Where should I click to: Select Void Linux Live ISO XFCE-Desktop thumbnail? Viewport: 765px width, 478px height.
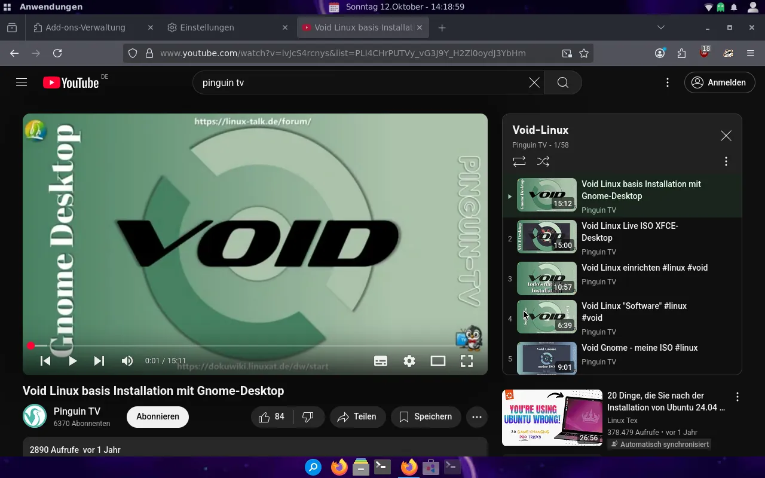pos(546,237)
